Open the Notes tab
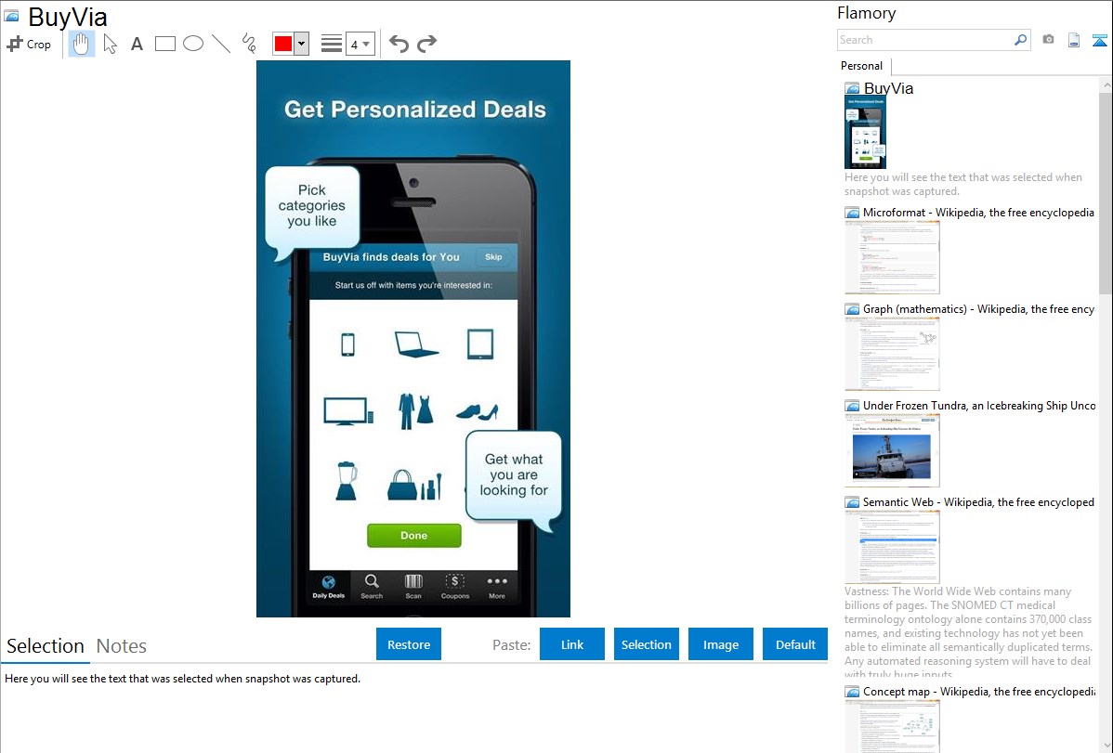Viewport: 1113px width, 753px height. [122, 646]
